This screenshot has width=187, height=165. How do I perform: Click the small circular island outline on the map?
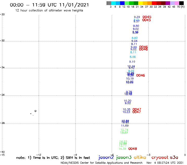click(x=35, y=111)
